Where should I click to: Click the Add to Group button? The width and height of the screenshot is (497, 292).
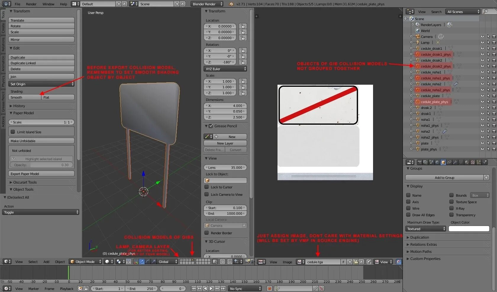click(x=444, y=177)
